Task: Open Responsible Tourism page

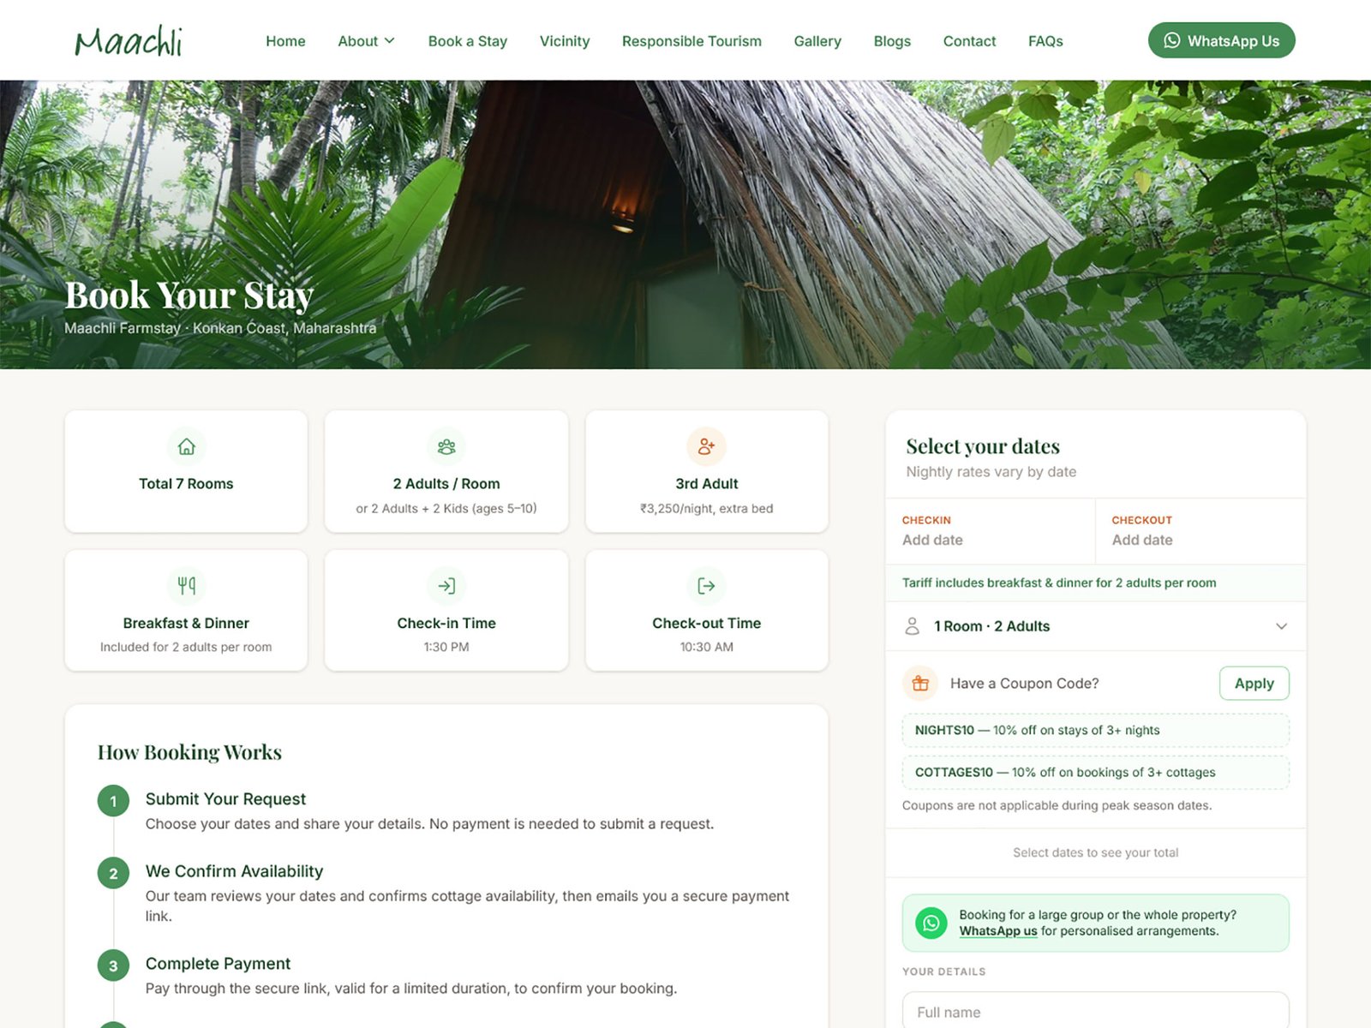Action: [691, 41]
